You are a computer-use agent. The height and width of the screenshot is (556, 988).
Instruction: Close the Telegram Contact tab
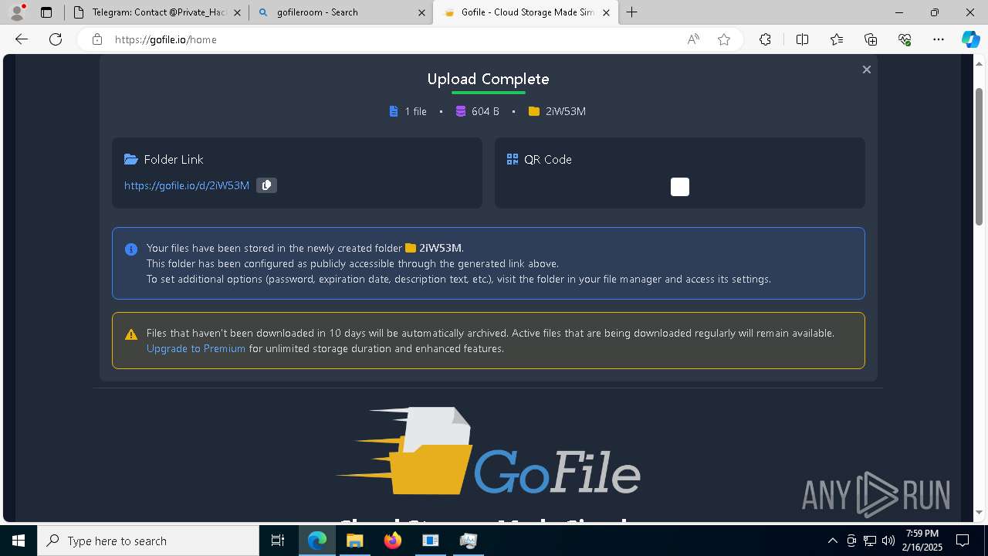(x=237, y=12)
